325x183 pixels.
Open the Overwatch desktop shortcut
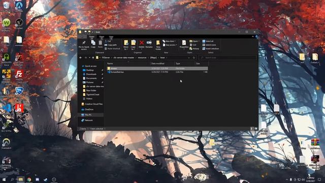point(6,143)
